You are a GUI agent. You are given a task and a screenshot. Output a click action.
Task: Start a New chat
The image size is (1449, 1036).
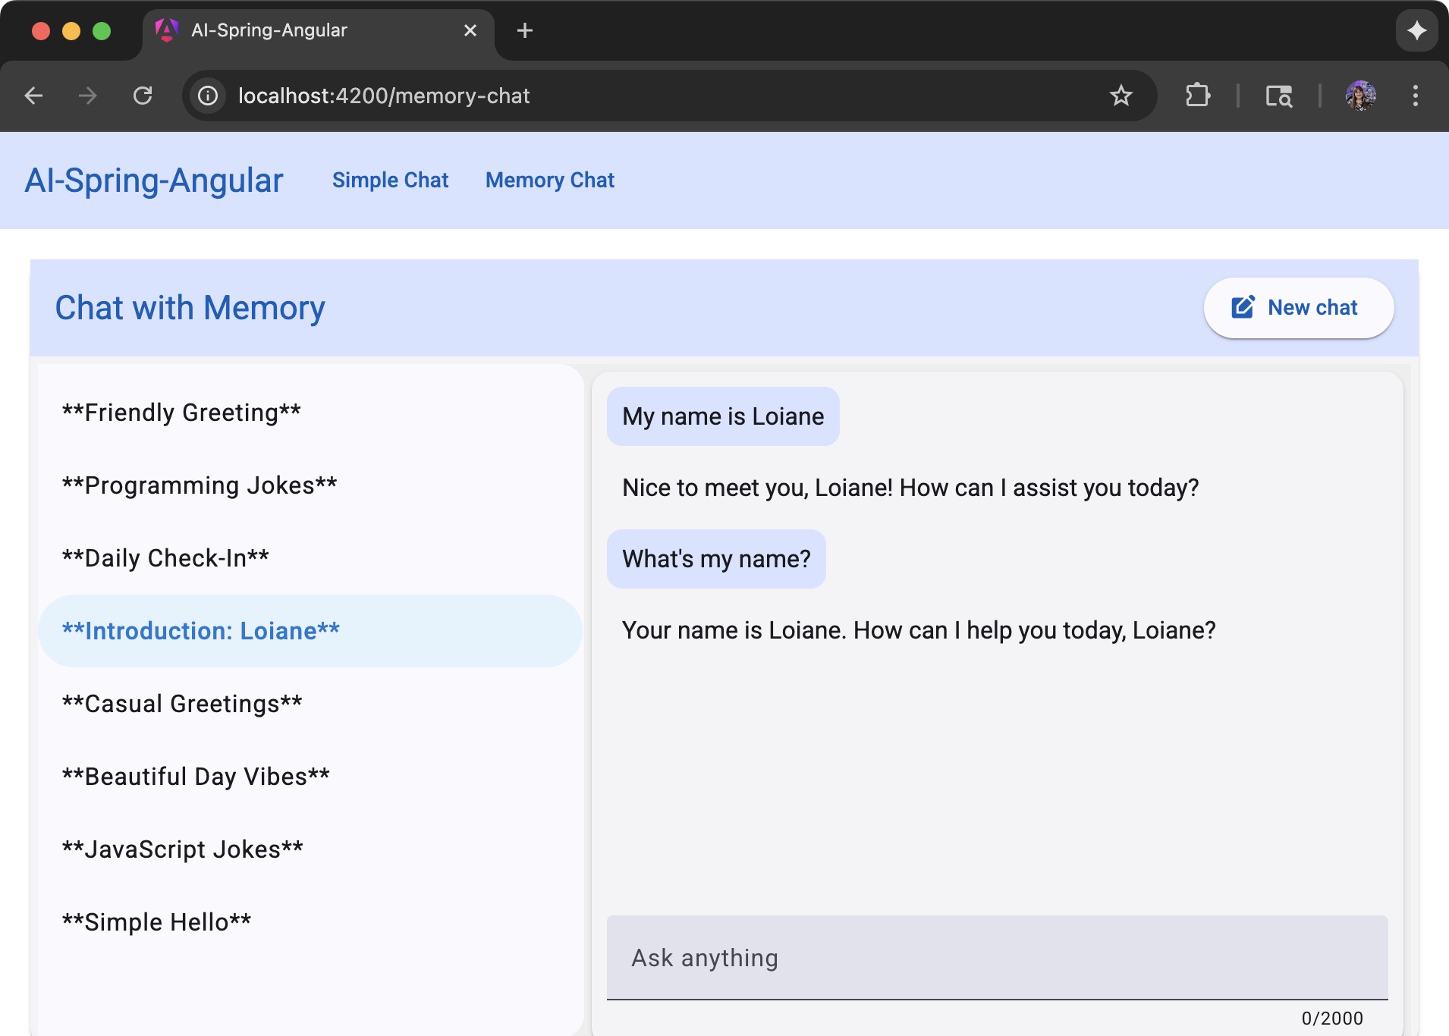pyautogui.click(x=1298, y=308)
